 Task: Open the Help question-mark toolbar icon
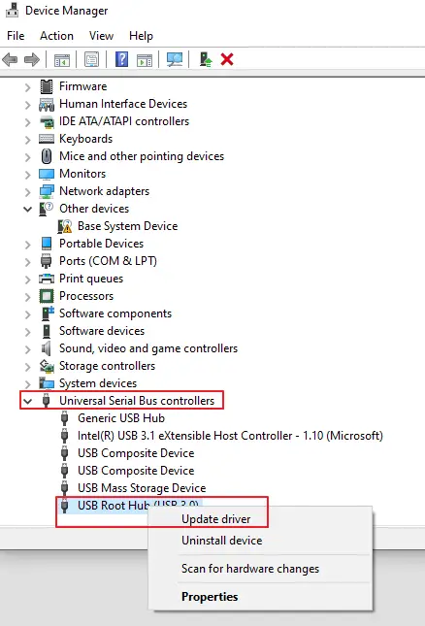click(121, 59)
